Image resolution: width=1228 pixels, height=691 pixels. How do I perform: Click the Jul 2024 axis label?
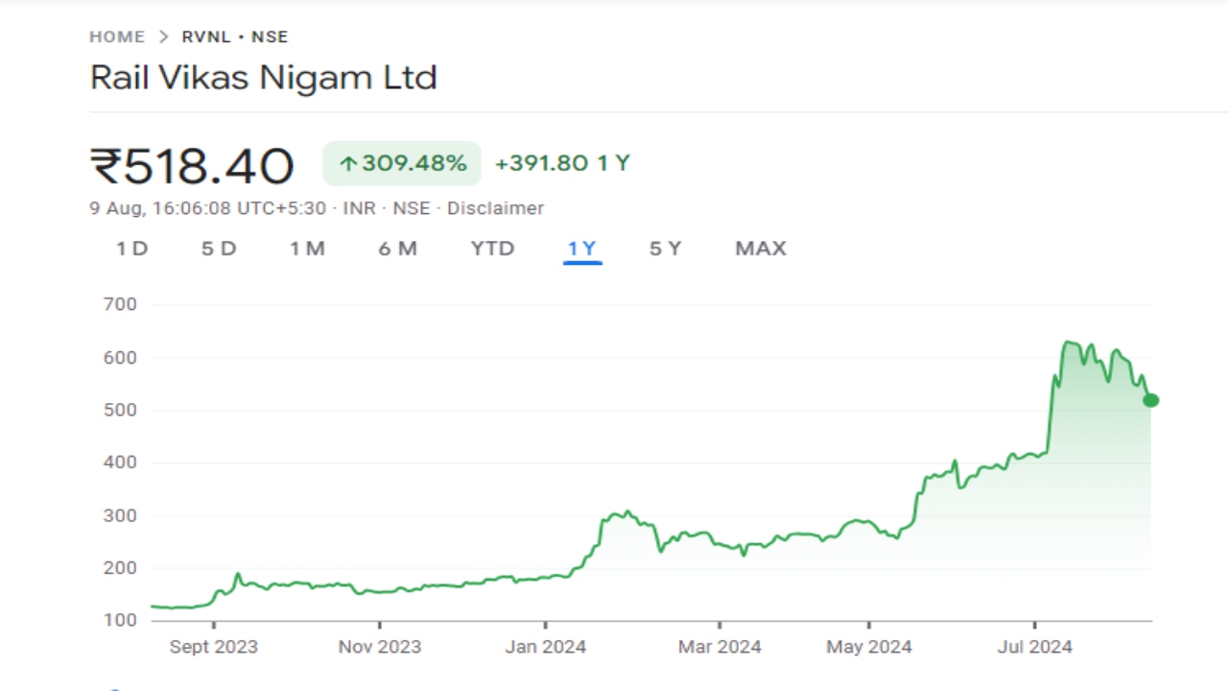(x=1035, y=647)
